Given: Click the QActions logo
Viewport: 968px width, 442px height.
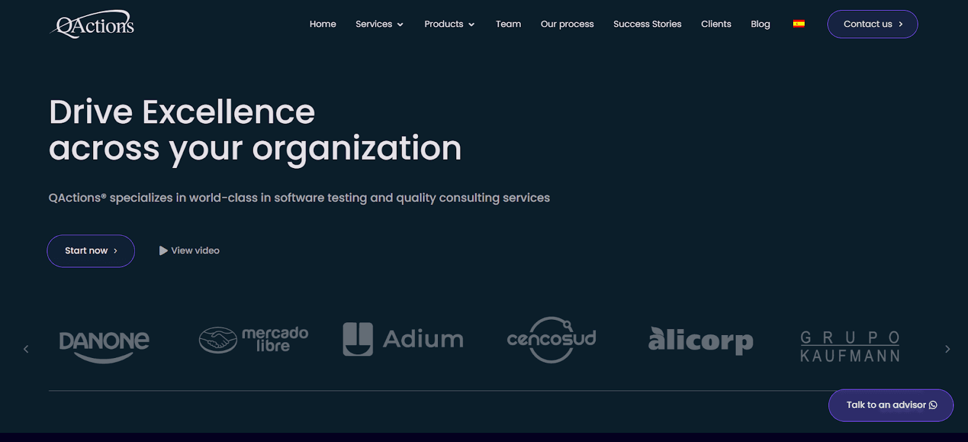Looking at the screenshot, I should (x=92, y=24).
